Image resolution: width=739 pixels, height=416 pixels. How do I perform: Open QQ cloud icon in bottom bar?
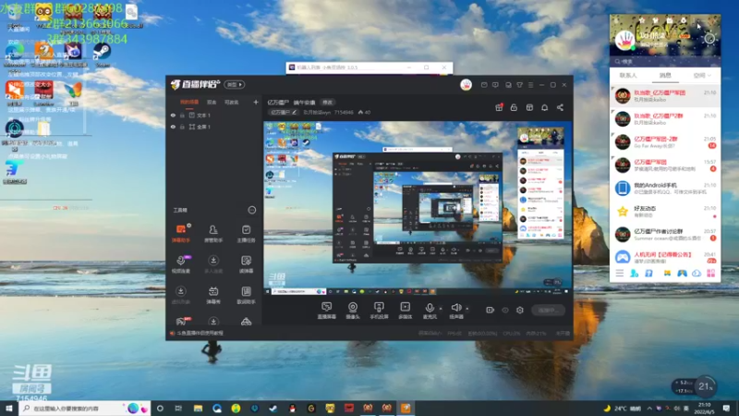point(697,273)
